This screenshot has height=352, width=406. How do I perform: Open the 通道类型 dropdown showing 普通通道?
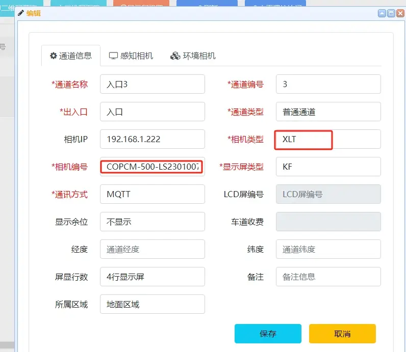[x=328, y=112]
